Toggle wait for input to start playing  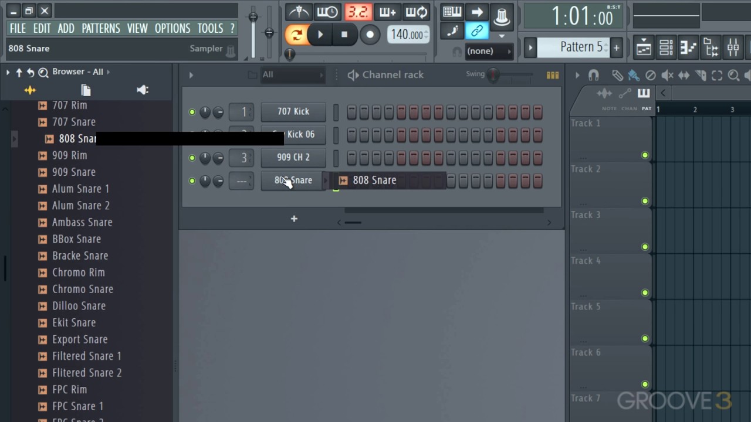pyautogui.click(x=327, y=12)
